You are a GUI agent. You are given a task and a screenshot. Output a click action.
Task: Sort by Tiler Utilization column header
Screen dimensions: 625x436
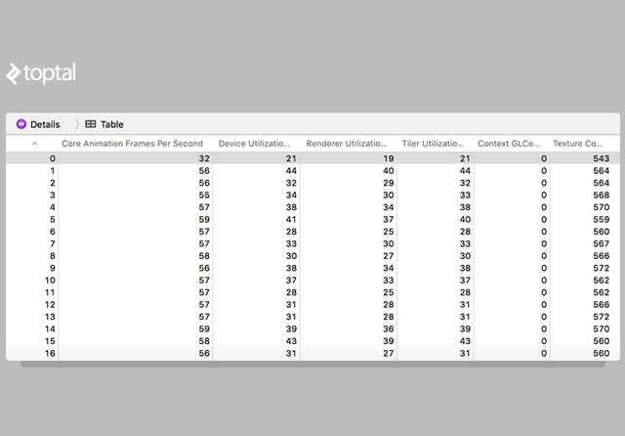[x=433, y=144]
